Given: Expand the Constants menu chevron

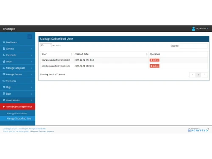Looking at the screenshot, I should (32, 55).
